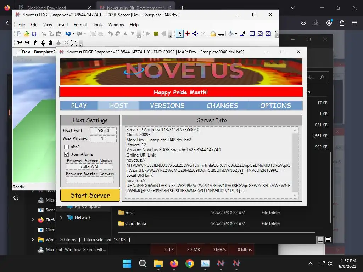Click the New file icon in Novetus Studio toolbar

pyautogui.click(x=19, y=34)
